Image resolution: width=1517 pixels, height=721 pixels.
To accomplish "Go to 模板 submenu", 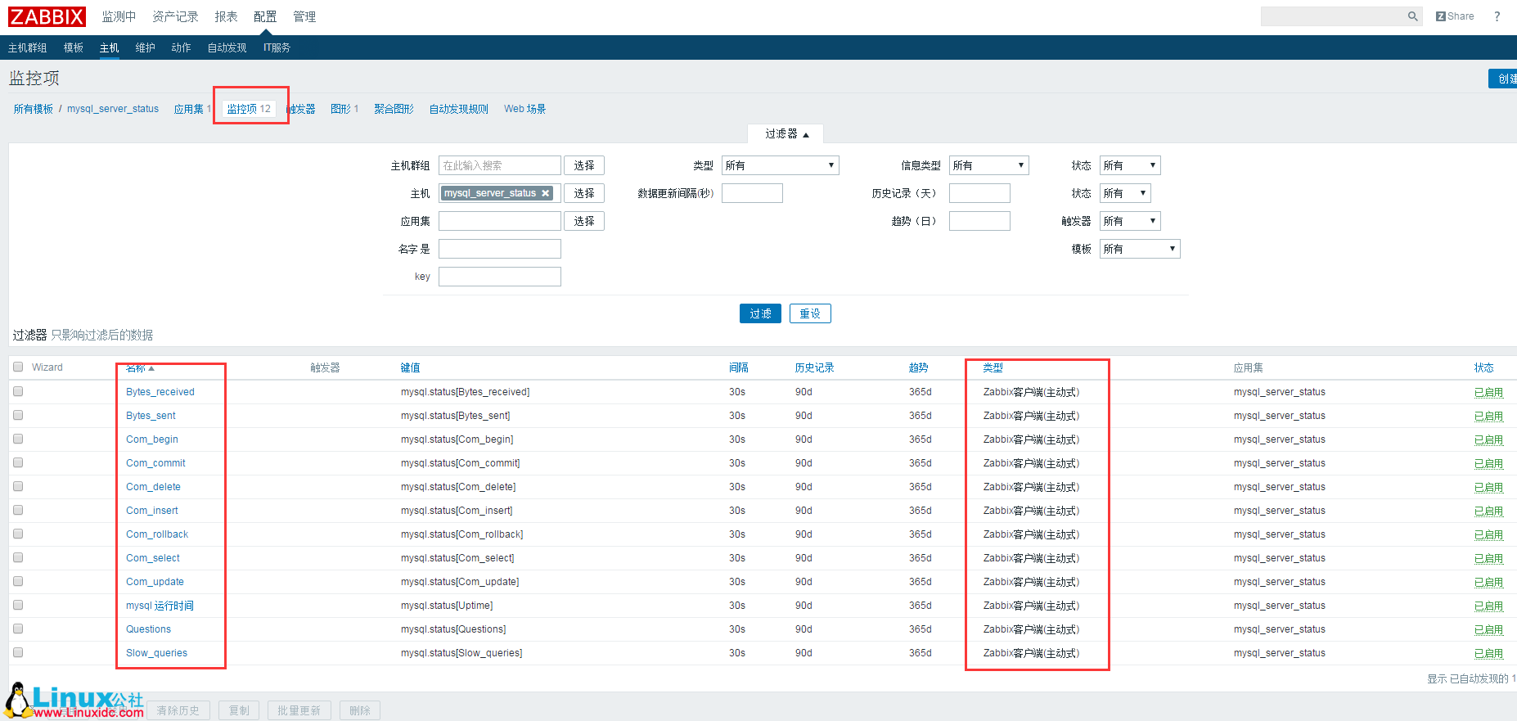I will point(74,47).
